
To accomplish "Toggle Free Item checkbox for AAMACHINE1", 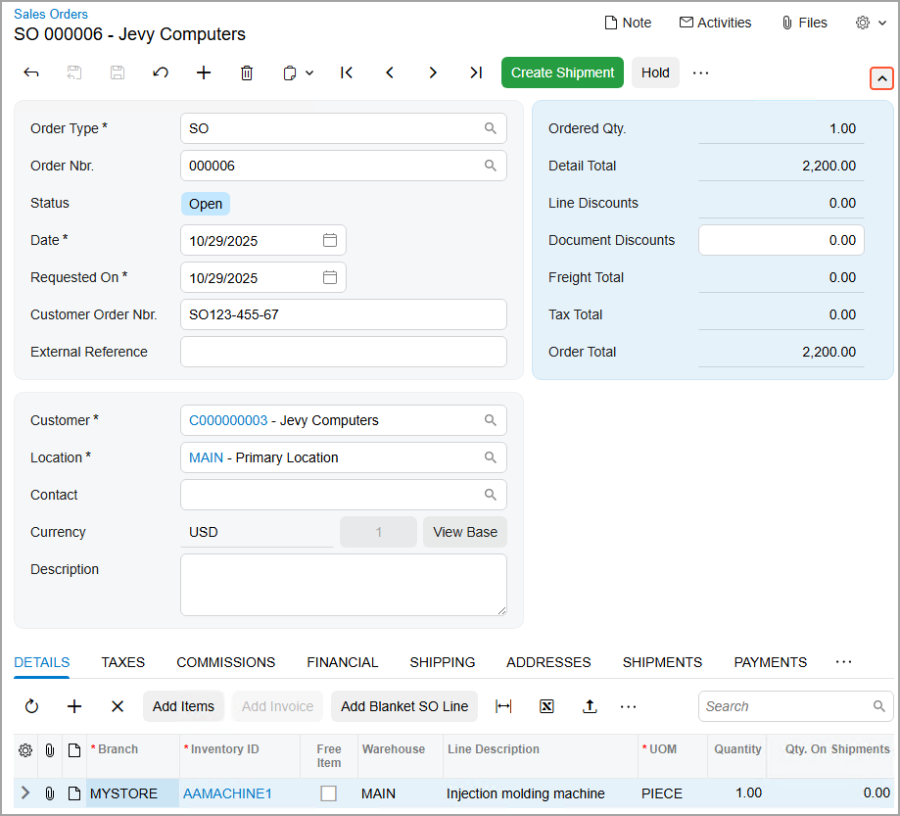I will (329, 794).
